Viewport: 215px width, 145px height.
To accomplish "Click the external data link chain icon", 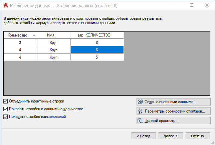I will tap(140, 102).
